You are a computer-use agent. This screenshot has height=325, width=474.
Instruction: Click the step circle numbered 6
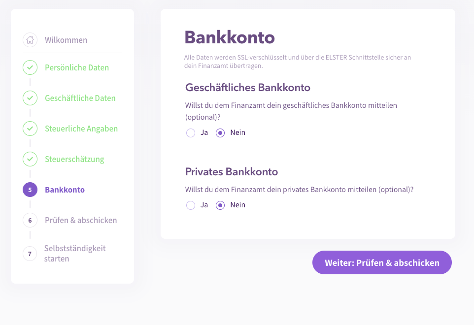(x=30, y=220)
